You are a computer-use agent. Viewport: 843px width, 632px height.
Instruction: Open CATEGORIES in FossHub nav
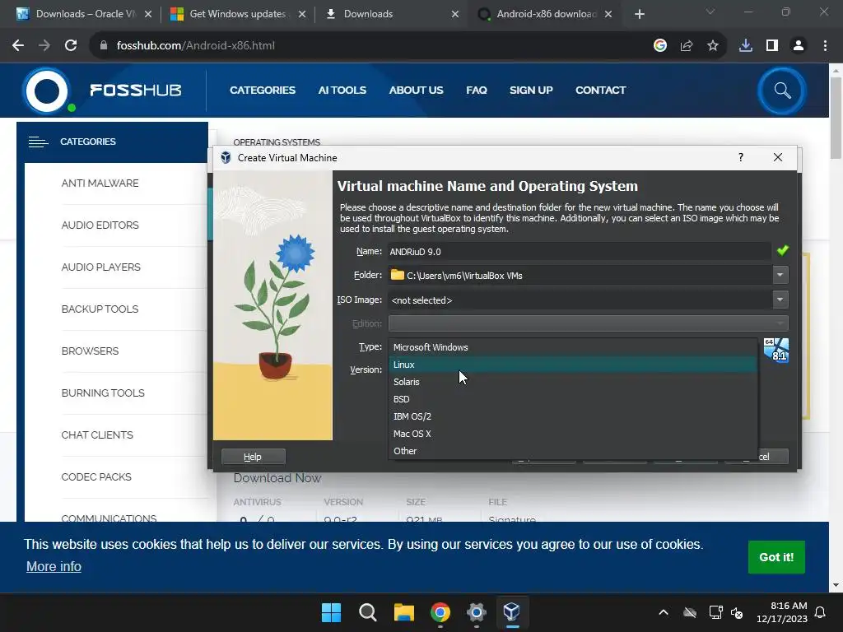click(263, 91)
